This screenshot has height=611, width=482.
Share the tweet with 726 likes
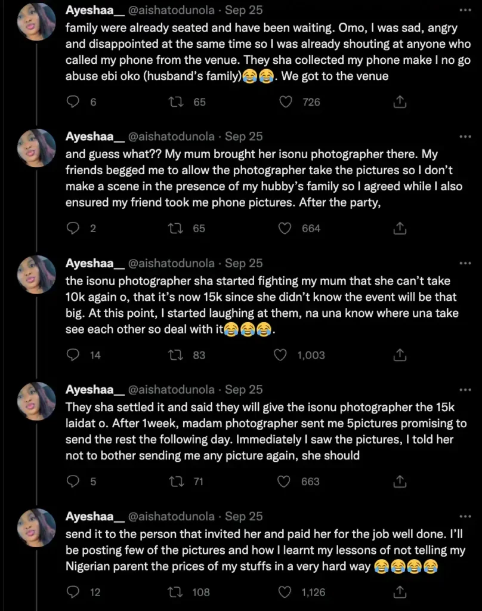400,102
